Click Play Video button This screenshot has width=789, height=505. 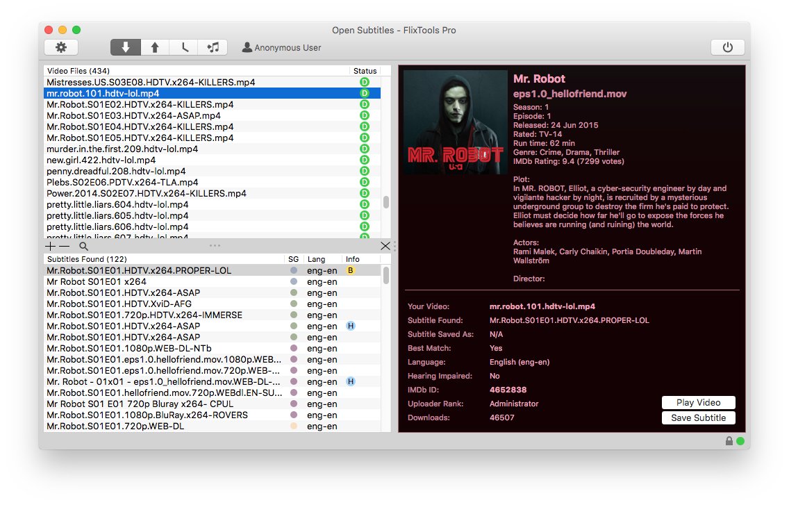(x=699, y=402)
